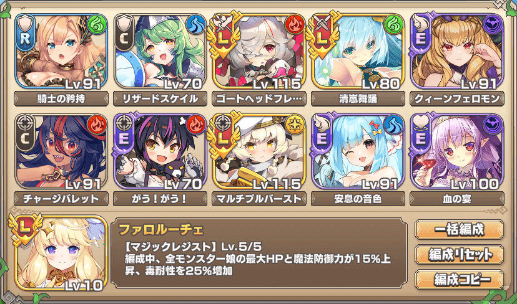Click the green wind element icon on the knight card
This screenshot has height=304, width=517.
point(97,25)
